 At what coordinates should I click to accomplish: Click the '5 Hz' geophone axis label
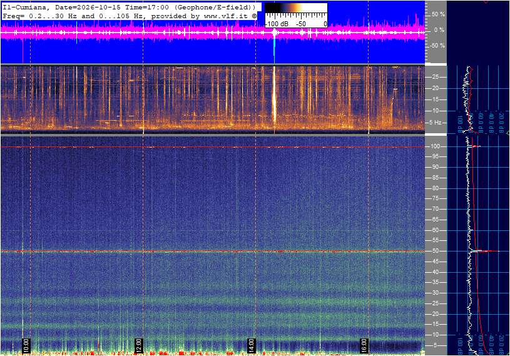click(x=436, y=123)
